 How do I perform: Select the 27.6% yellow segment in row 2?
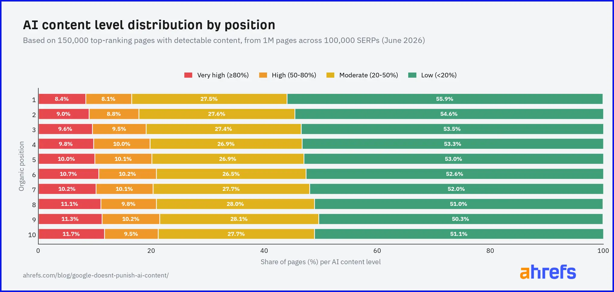pos(217,114)
